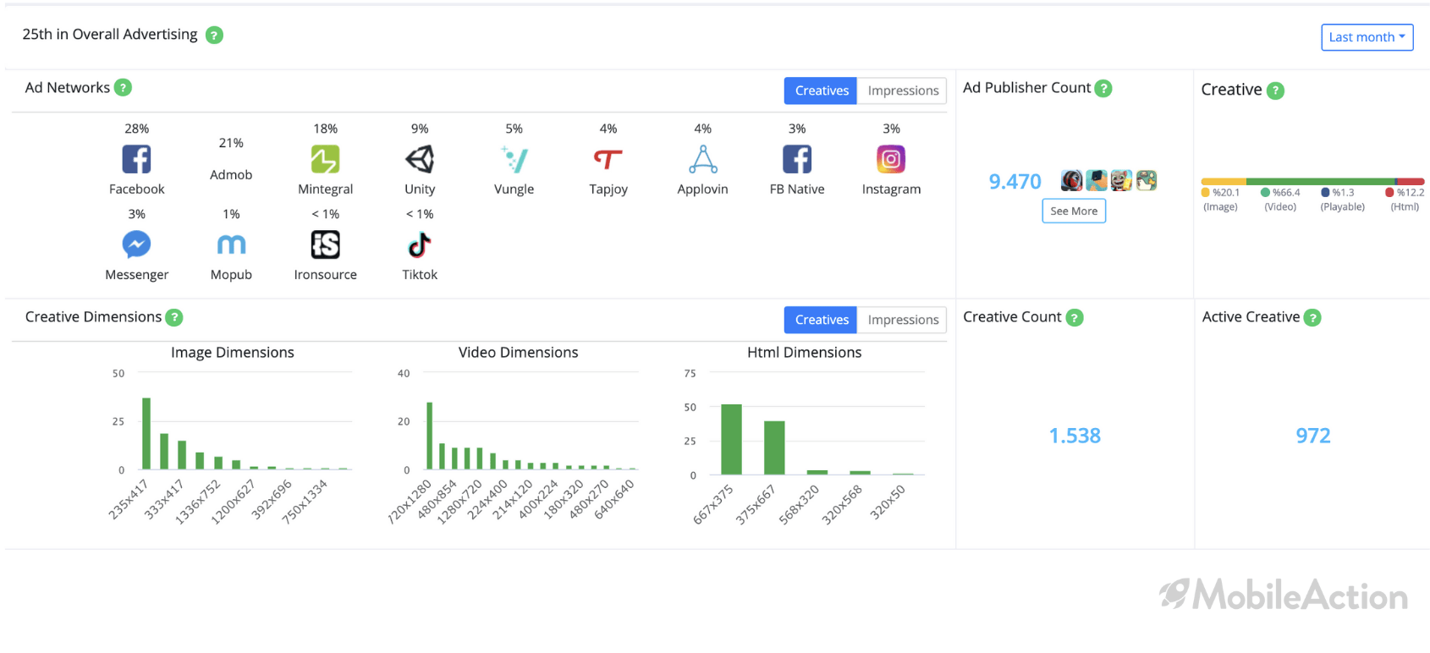Click the 235x417 bar in Image Dimensions
Viewport: 1430px width, 653px height.
pyautogui.click(x=146, y=433)
